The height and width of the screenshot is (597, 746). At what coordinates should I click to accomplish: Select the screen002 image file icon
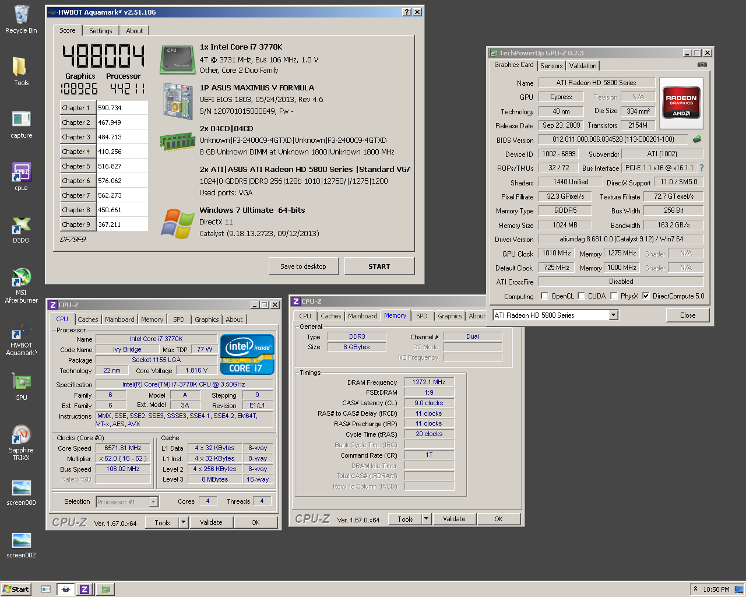click(x=21, y=545)
